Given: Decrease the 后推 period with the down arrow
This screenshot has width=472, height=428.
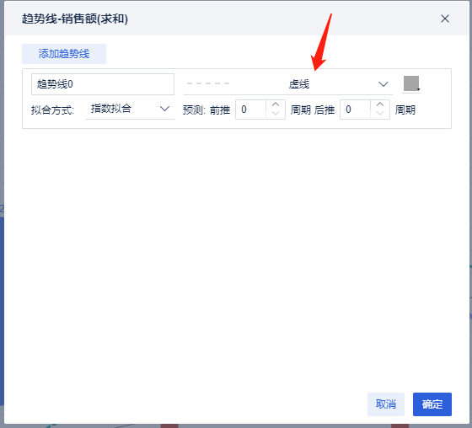Looking at the screenshot, I should coord(380,114).
